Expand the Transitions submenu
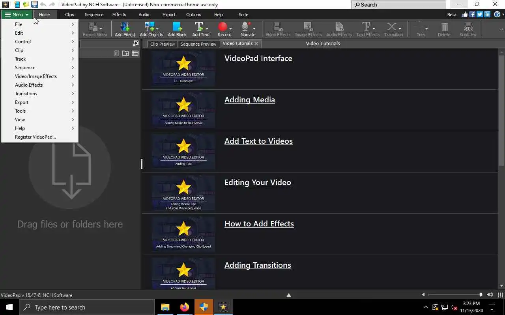 (x=40, y=94)
